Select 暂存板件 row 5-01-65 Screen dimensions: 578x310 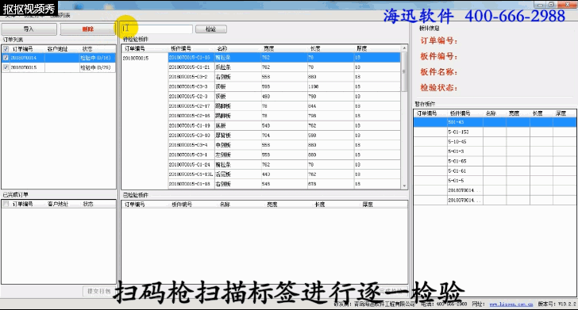pos(495,161)
